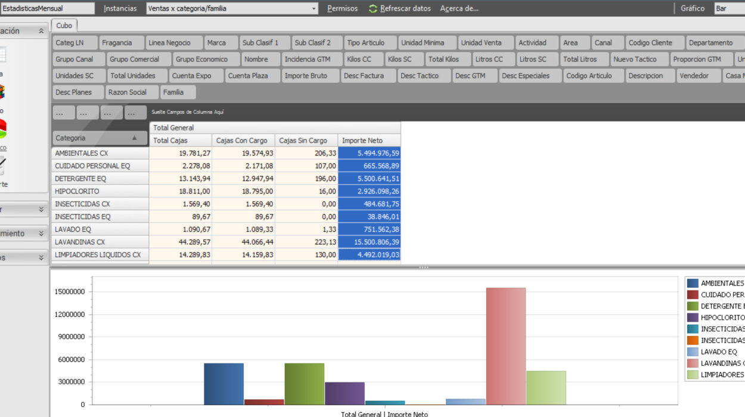The height and width of the screenshot is (417, 745).
Task: Click the Vendedor field button
Action: [x=697, y=76]
